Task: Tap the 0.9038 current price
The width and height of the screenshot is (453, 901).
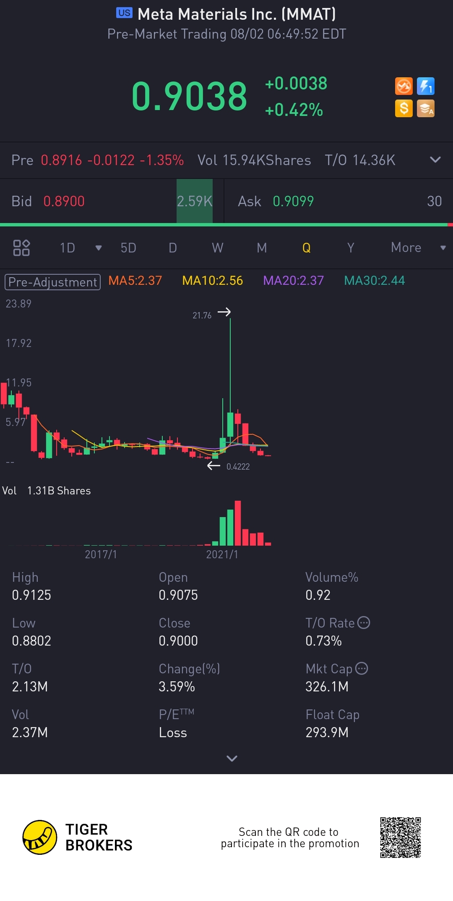Action: [x=189, y=97]
